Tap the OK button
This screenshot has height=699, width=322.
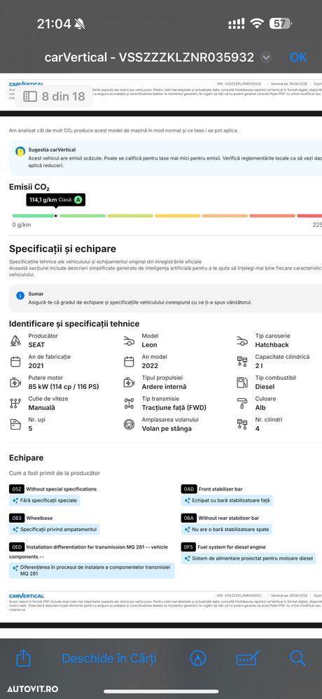pos(298,57)
